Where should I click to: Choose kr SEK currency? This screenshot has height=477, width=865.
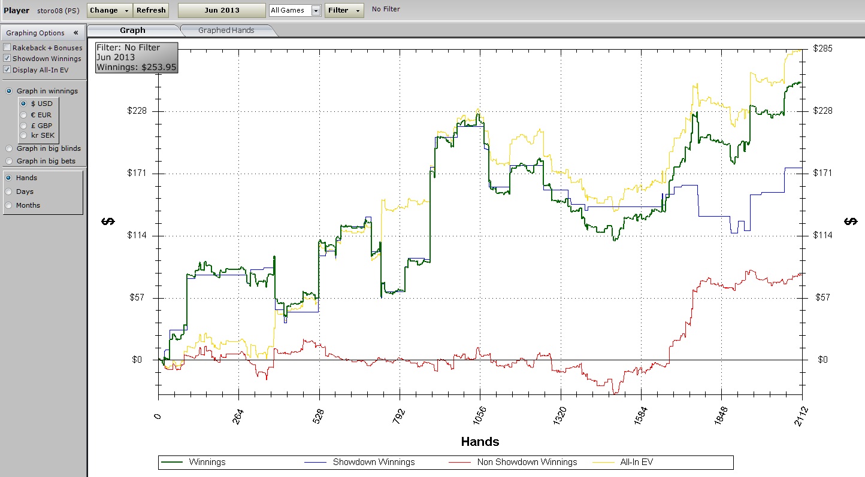[x=23, y=135]
